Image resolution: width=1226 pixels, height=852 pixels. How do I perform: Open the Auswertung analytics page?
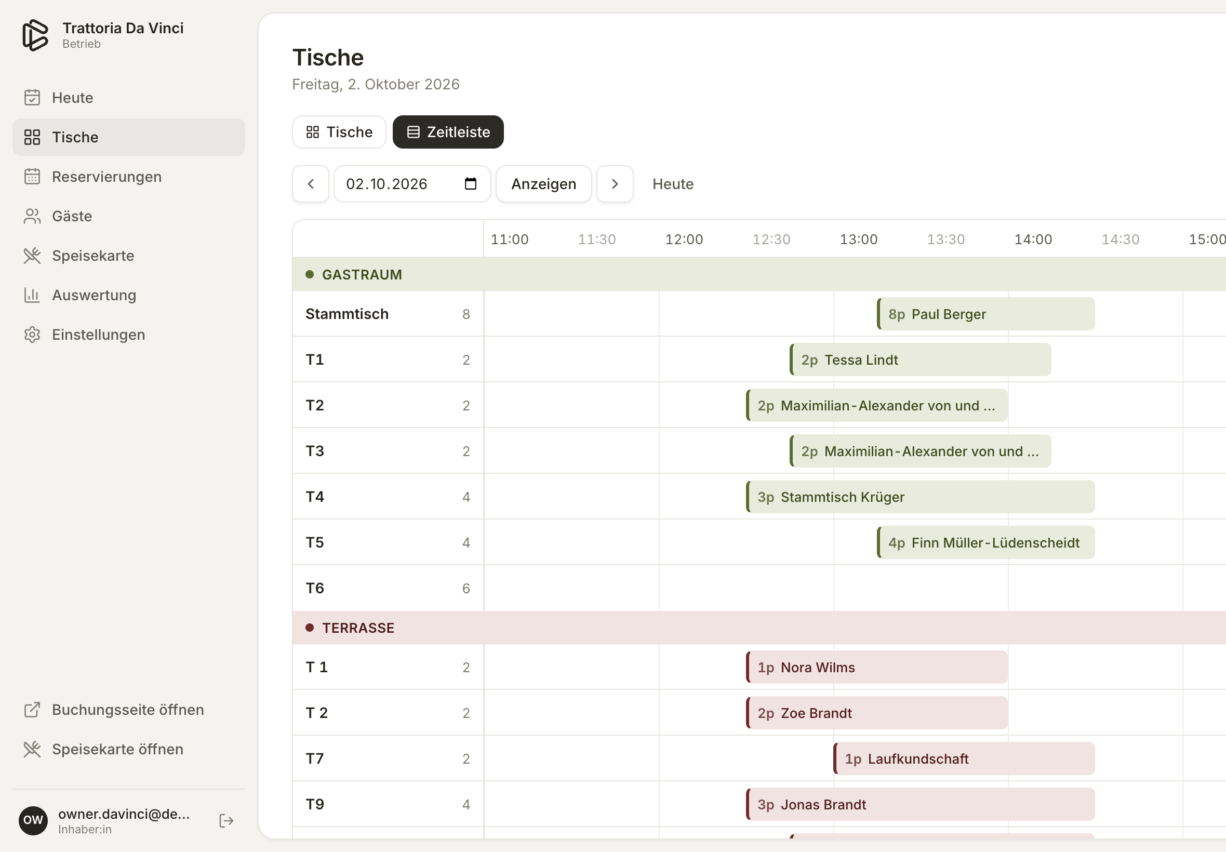(128, 295)
